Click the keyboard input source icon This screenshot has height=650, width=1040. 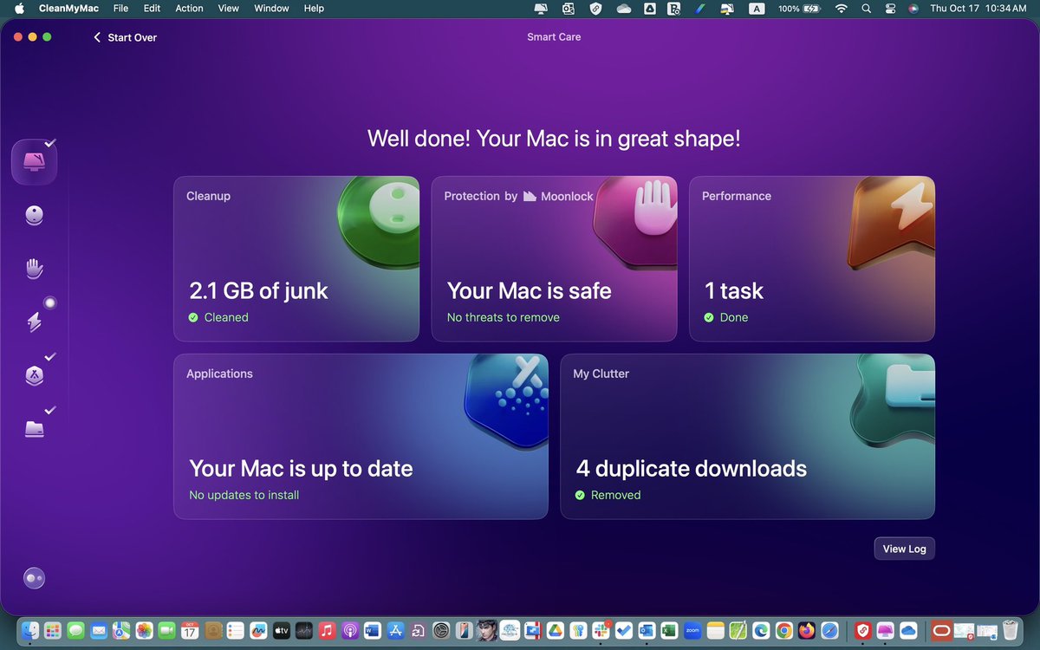[757, 8]
